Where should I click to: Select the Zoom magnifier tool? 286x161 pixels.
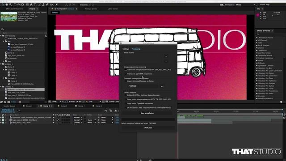click(11, 4)
